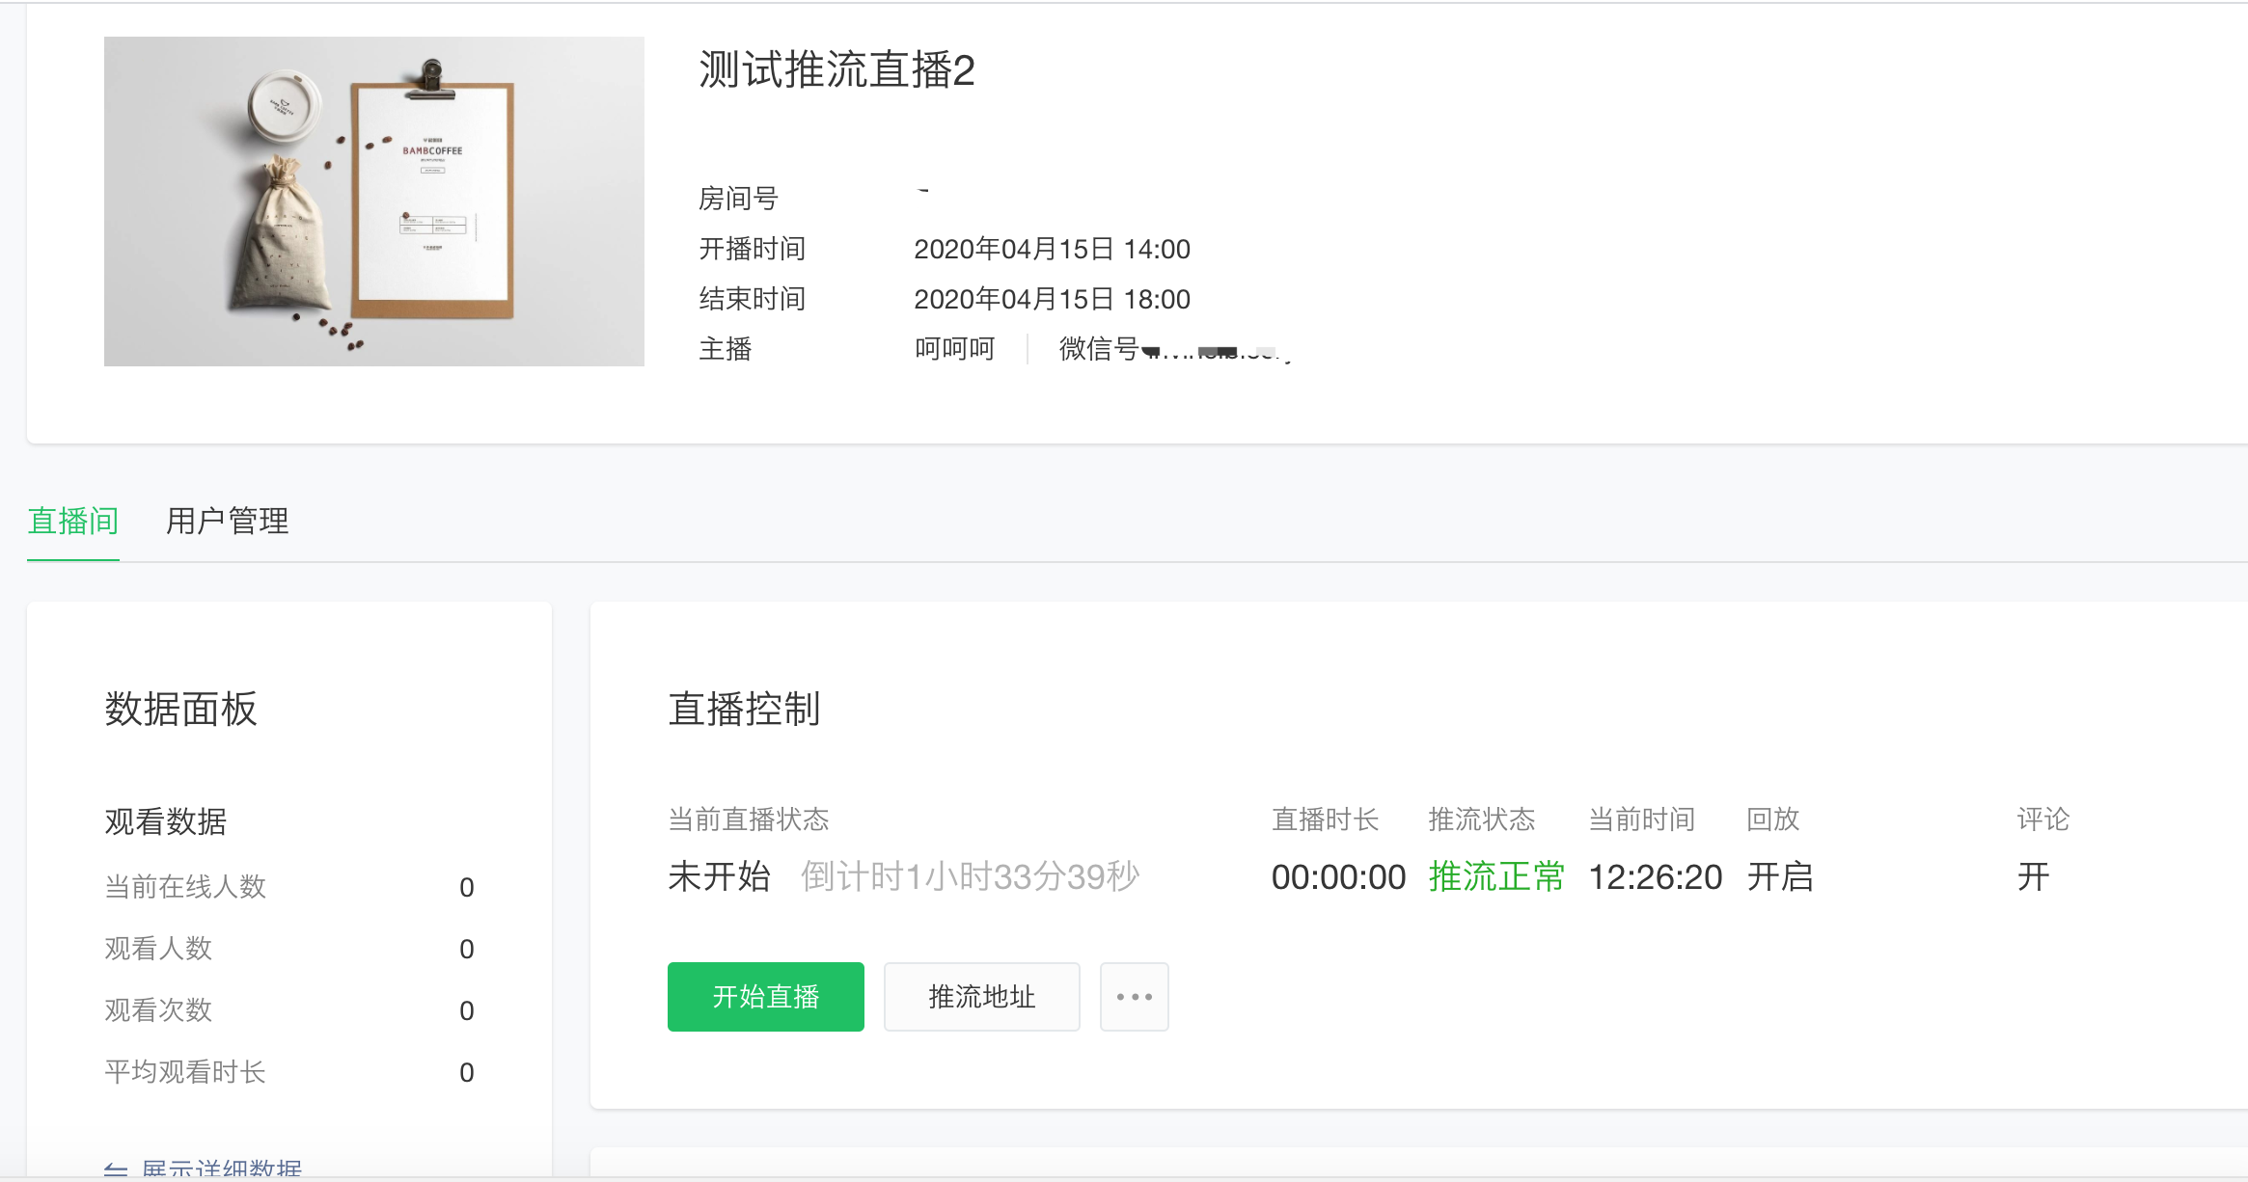Switch to the 用户管理 tab
Viewport: 2248px width, 1182px height.
227,522
